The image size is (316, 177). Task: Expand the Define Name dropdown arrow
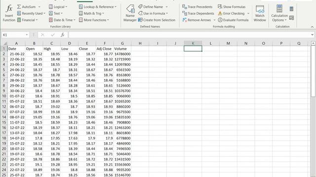pyautogui.click(x=167, y=7)
